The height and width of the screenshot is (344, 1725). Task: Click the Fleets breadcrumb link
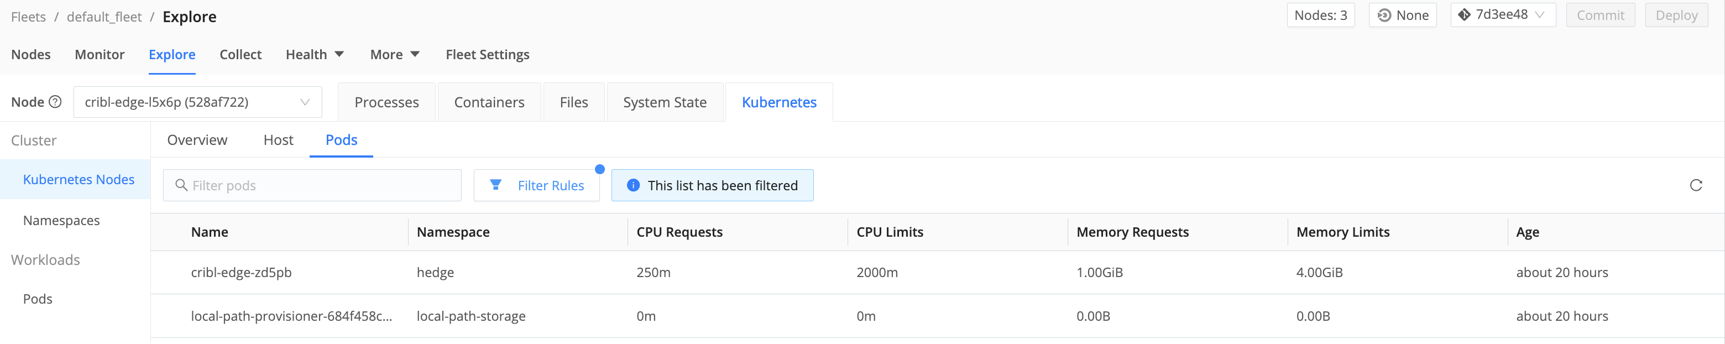(x=28, y=17)
